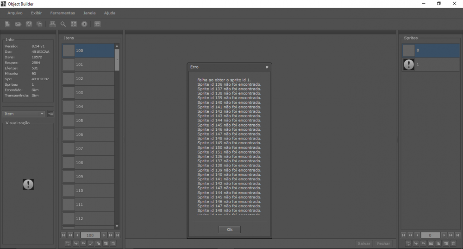Select item 103 in Itens list
Image resolution: width=463 pixels, height=249 pixels.
pos(88,93)
